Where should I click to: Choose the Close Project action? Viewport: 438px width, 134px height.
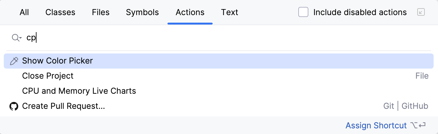coord(48,76)
